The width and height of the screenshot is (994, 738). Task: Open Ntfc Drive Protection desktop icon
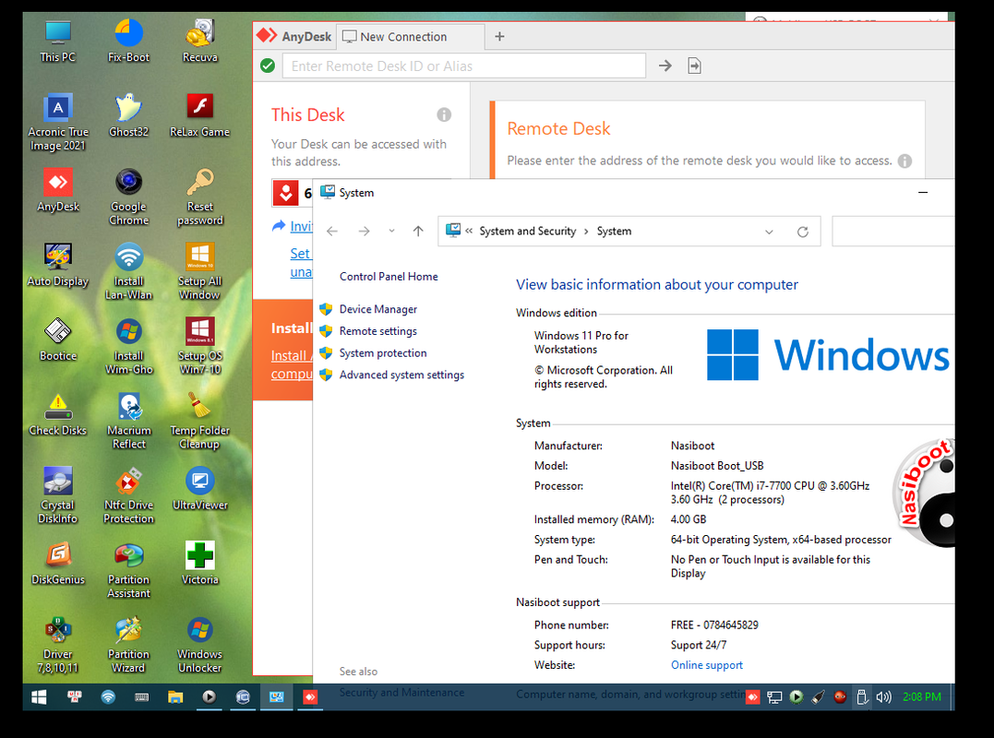click(x=128, y=496)
